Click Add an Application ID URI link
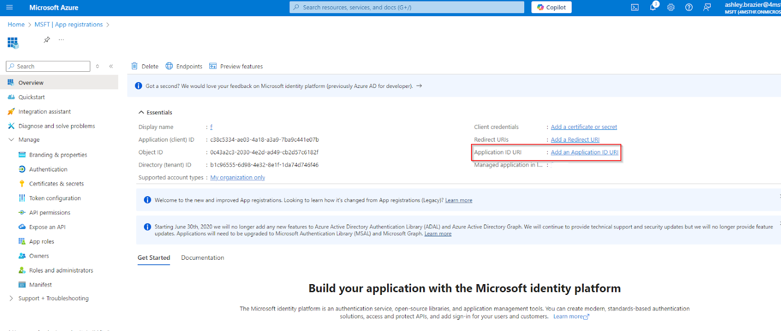 tap(585, 152)
